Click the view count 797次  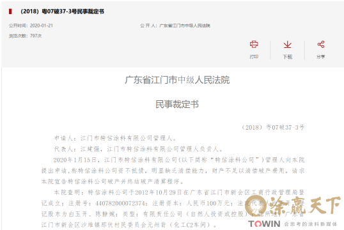click(36, 36)
